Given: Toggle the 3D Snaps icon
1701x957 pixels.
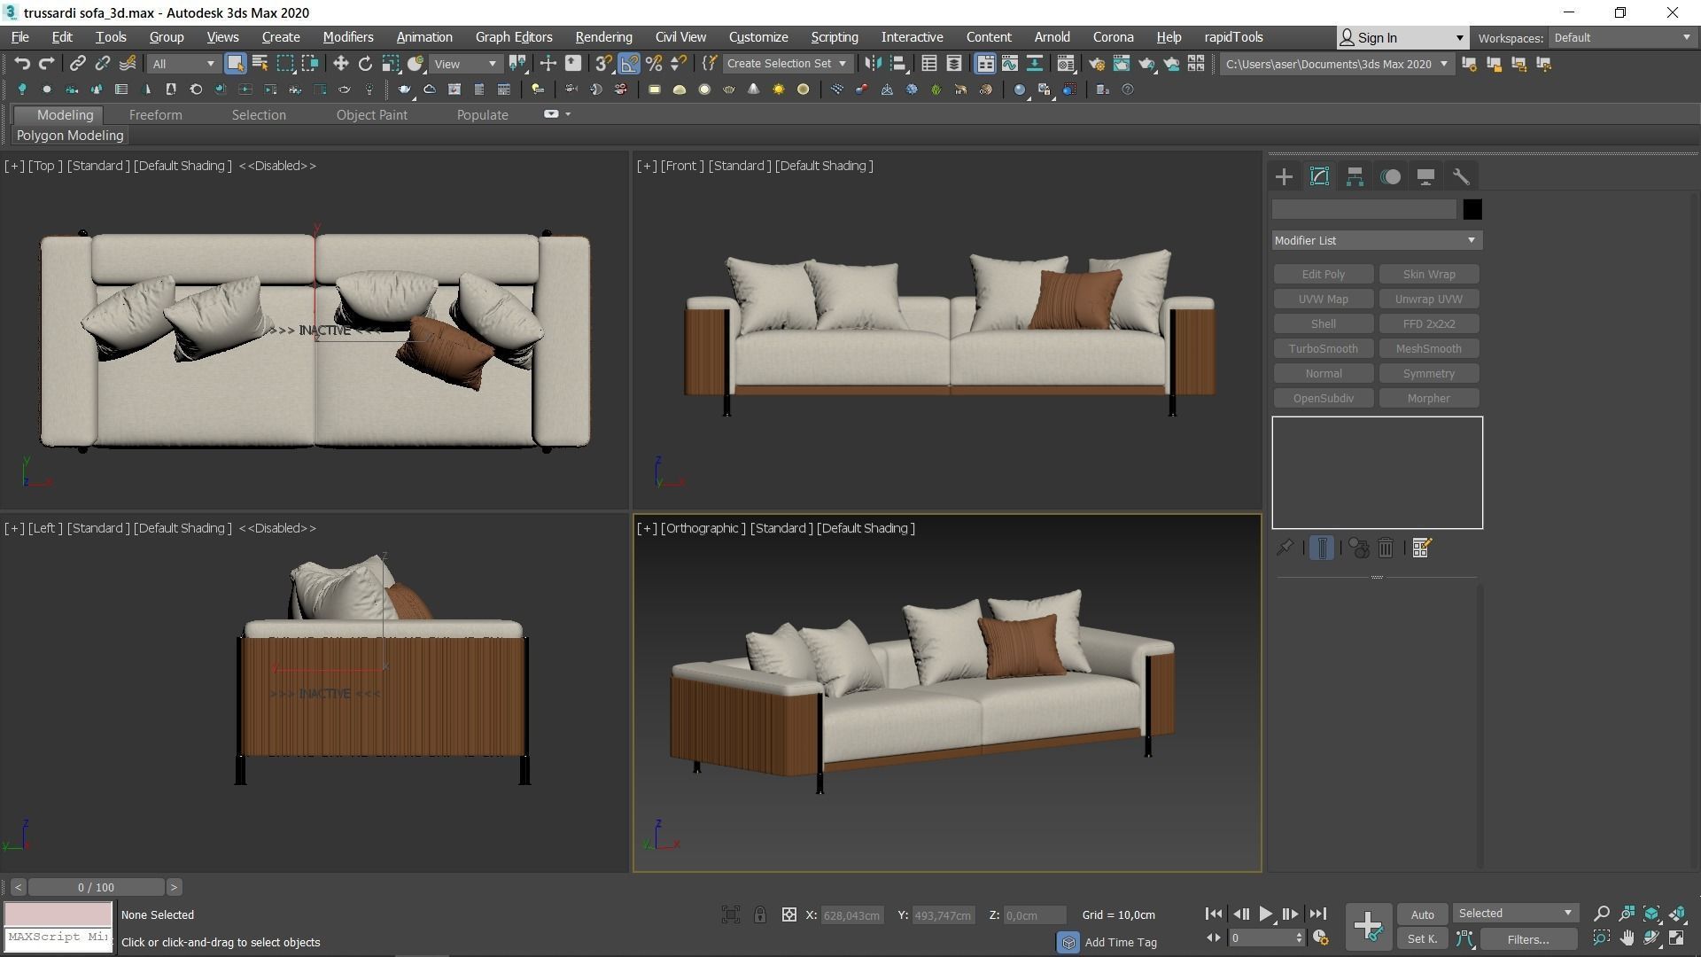Looking at the screenshot, I should tap(604, 63).
